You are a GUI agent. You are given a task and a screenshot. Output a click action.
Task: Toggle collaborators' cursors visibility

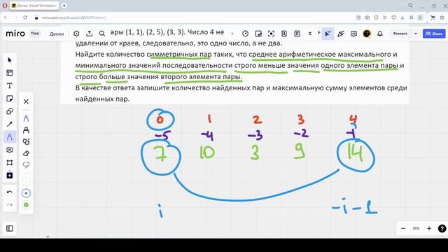[328, 34]
